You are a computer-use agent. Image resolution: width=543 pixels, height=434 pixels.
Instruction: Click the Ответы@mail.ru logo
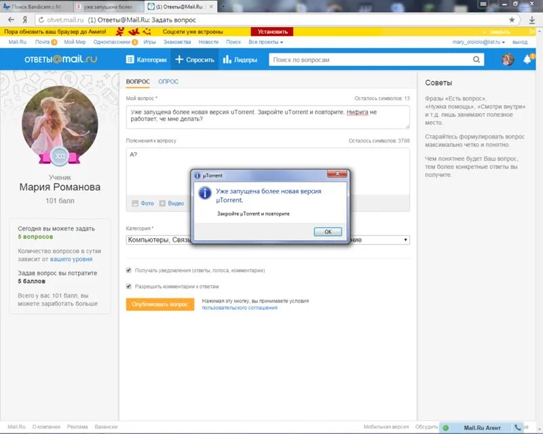pos(60,59)
